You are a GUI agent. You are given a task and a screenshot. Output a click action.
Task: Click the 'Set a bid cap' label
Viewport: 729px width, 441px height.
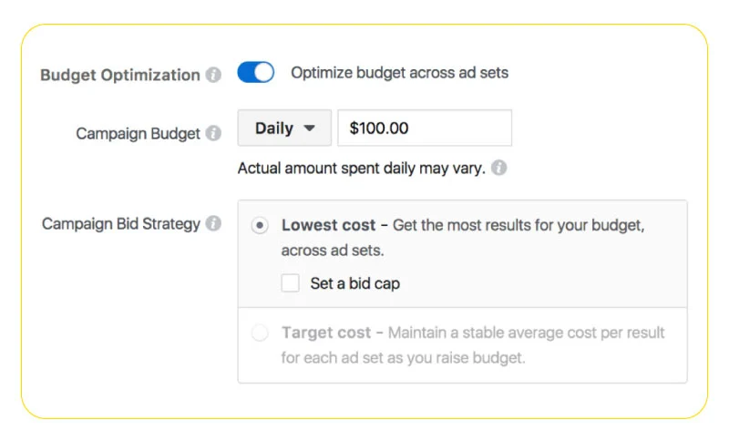pos(355,283)
